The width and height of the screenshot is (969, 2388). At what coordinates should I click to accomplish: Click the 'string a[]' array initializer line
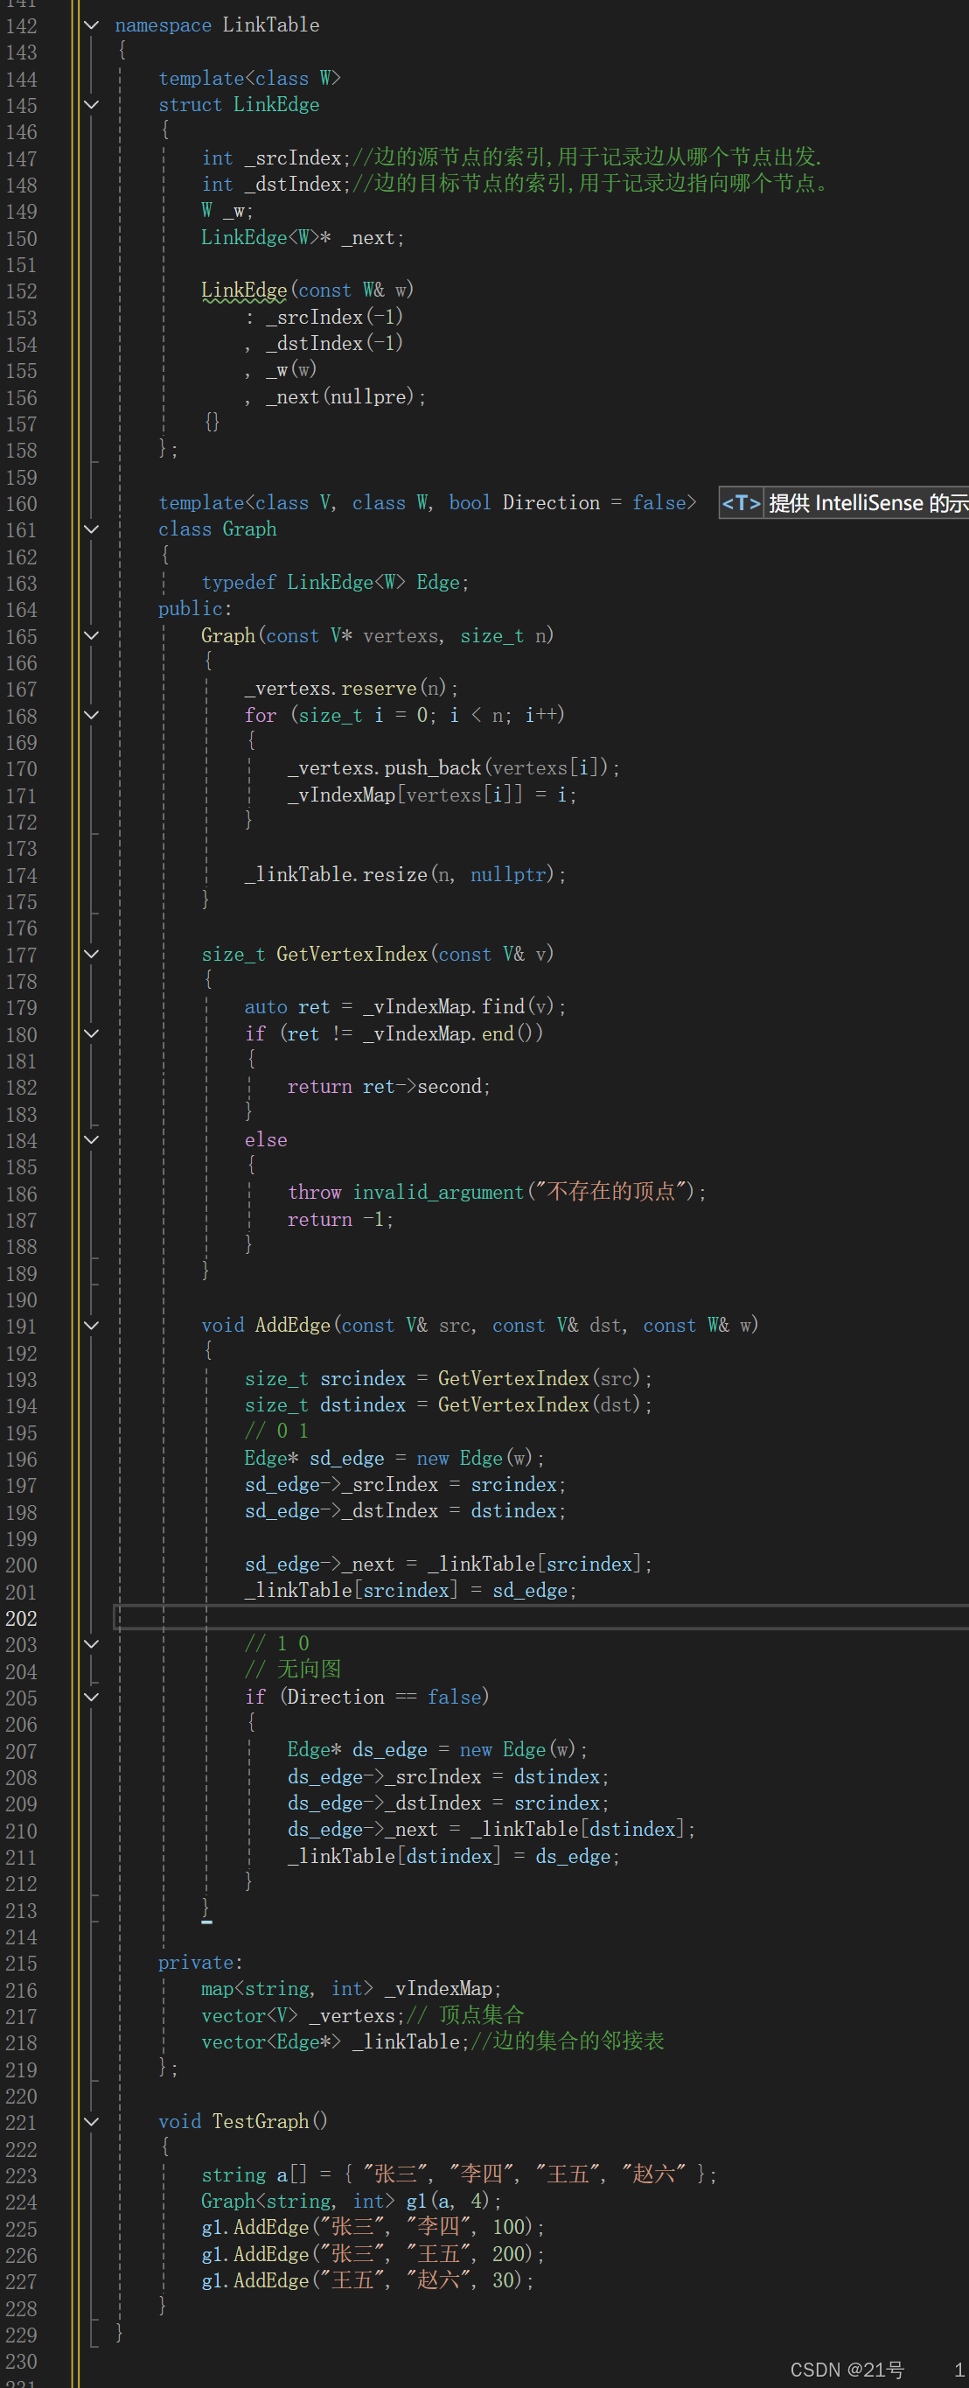[x=458, y=2174]
